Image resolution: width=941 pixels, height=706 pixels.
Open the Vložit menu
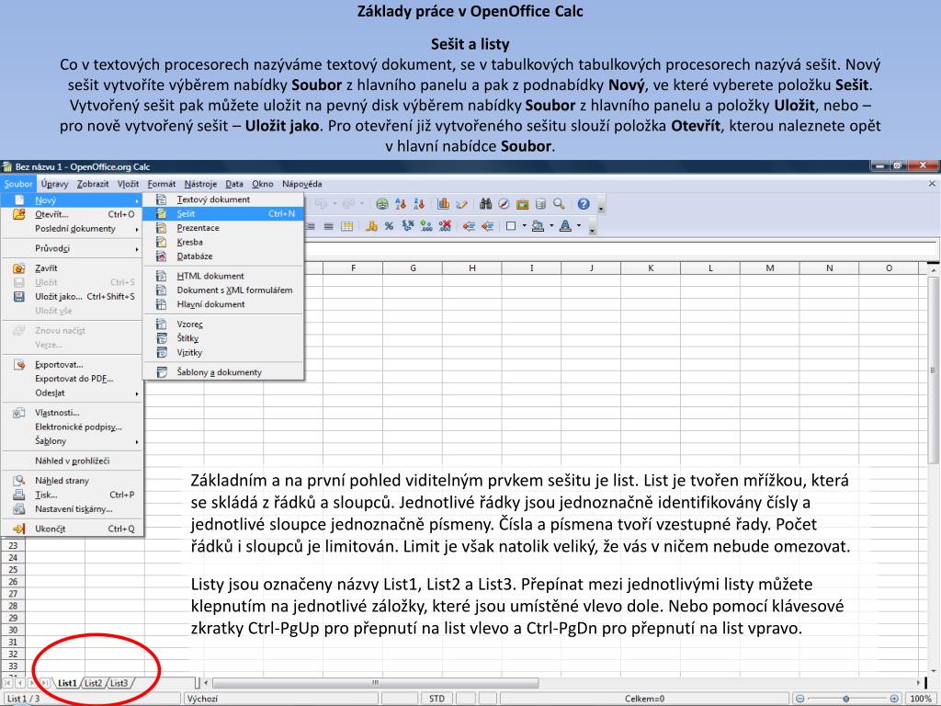click(x=128, y=184)
